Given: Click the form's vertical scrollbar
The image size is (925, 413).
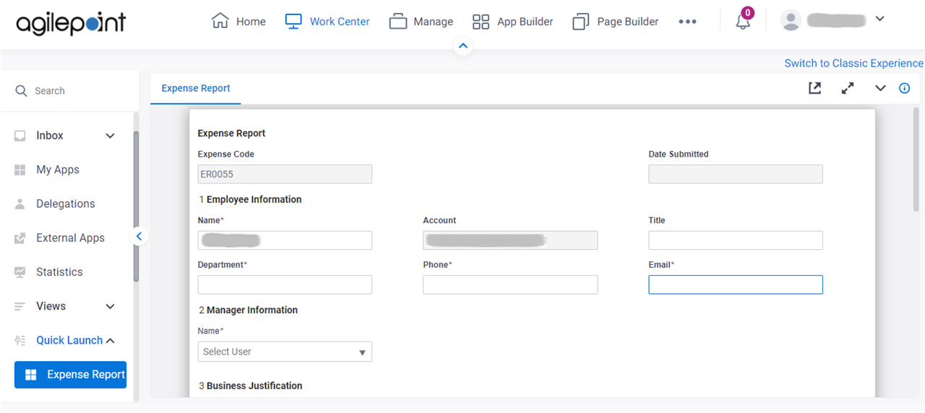Looking at the screenshot, I should coord(916,159).
